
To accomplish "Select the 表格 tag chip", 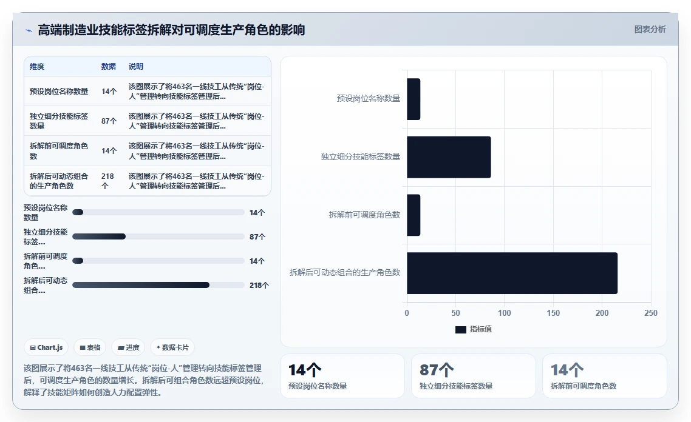I will click(x=90, y=347).
